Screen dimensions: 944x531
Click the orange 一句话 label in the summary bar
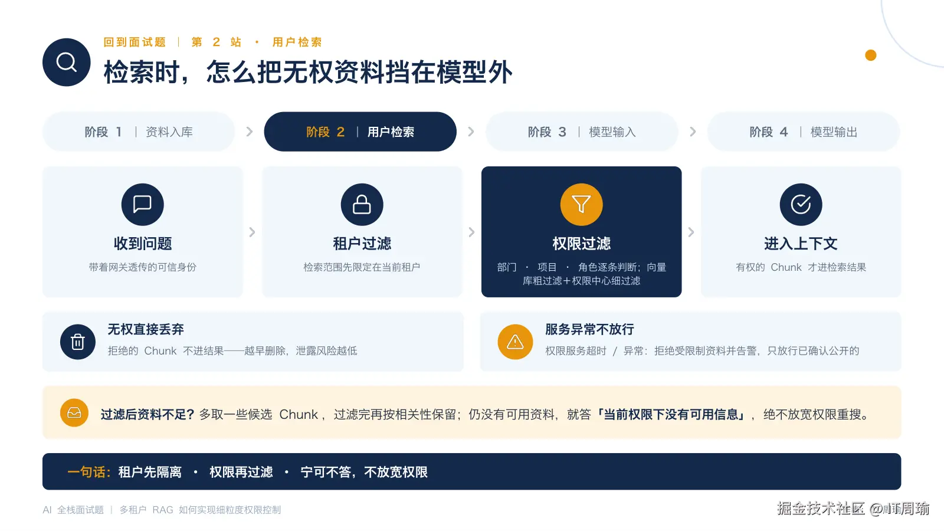(89, 472)
